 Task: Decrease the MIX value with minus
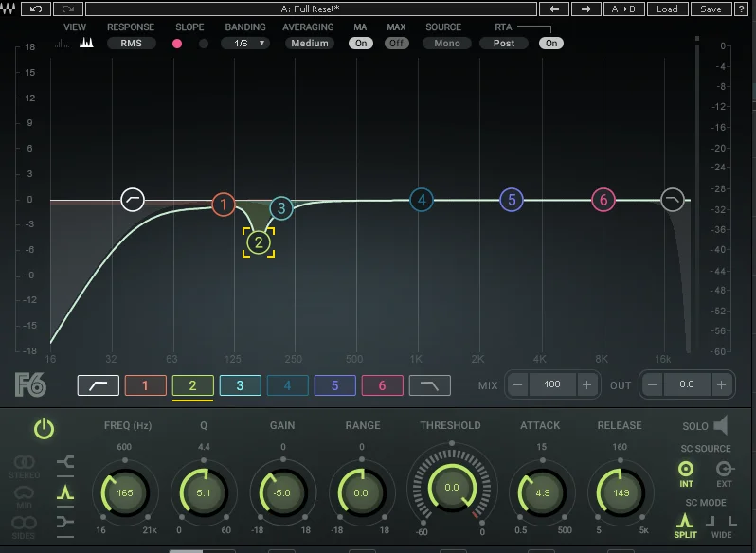(x=518, y=384)
